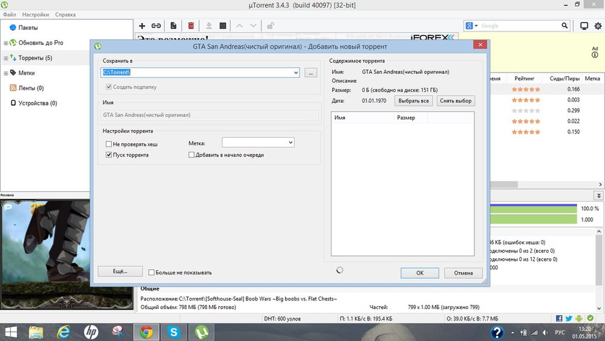605x341 pixels.
Task: Open Windows Start button
Action: point(11,332)
